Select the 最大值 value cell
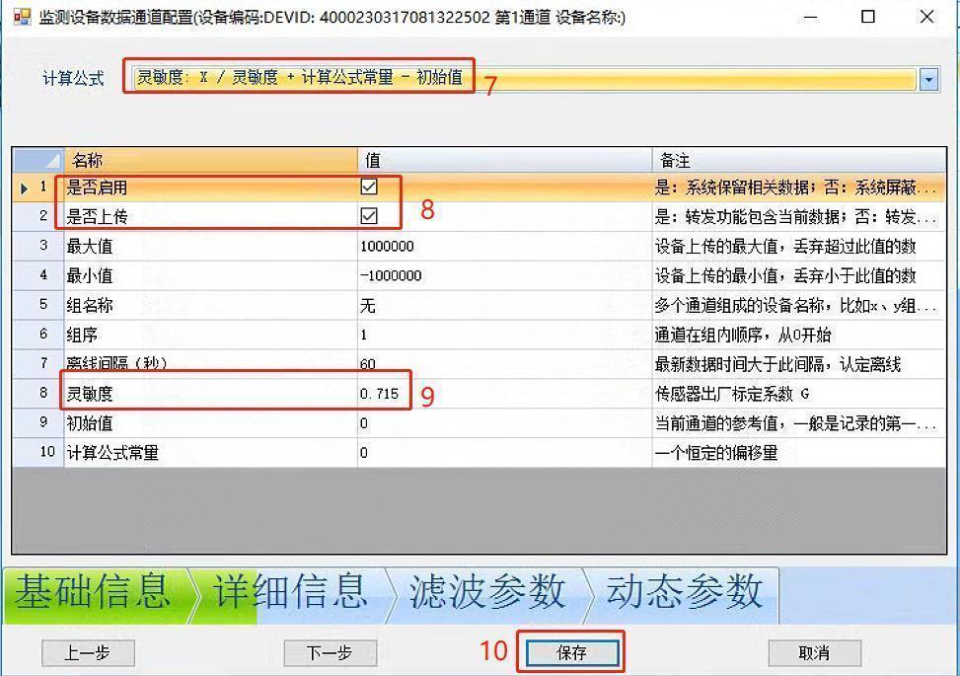 [x=503, y=246]
